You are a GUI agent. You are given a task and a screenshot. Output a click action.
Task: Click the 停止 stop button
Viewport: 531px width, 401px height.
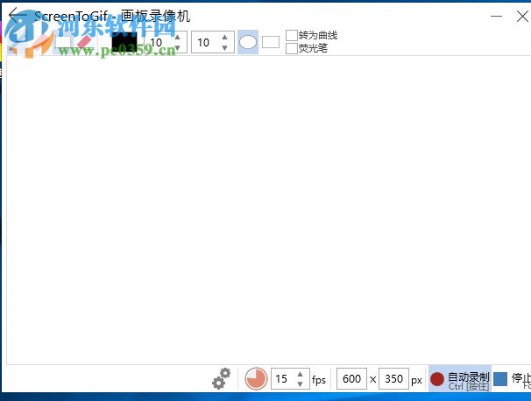click(x=512, y=378)
